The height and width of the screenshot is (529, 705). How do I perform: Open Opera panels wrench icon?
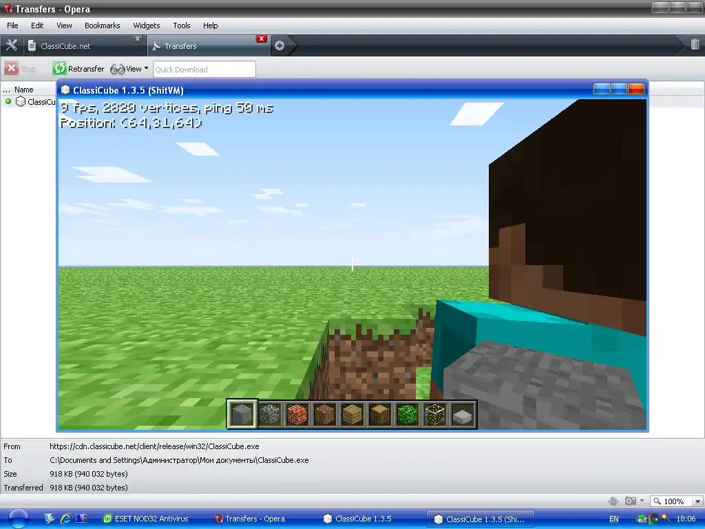tap(11, 45)
